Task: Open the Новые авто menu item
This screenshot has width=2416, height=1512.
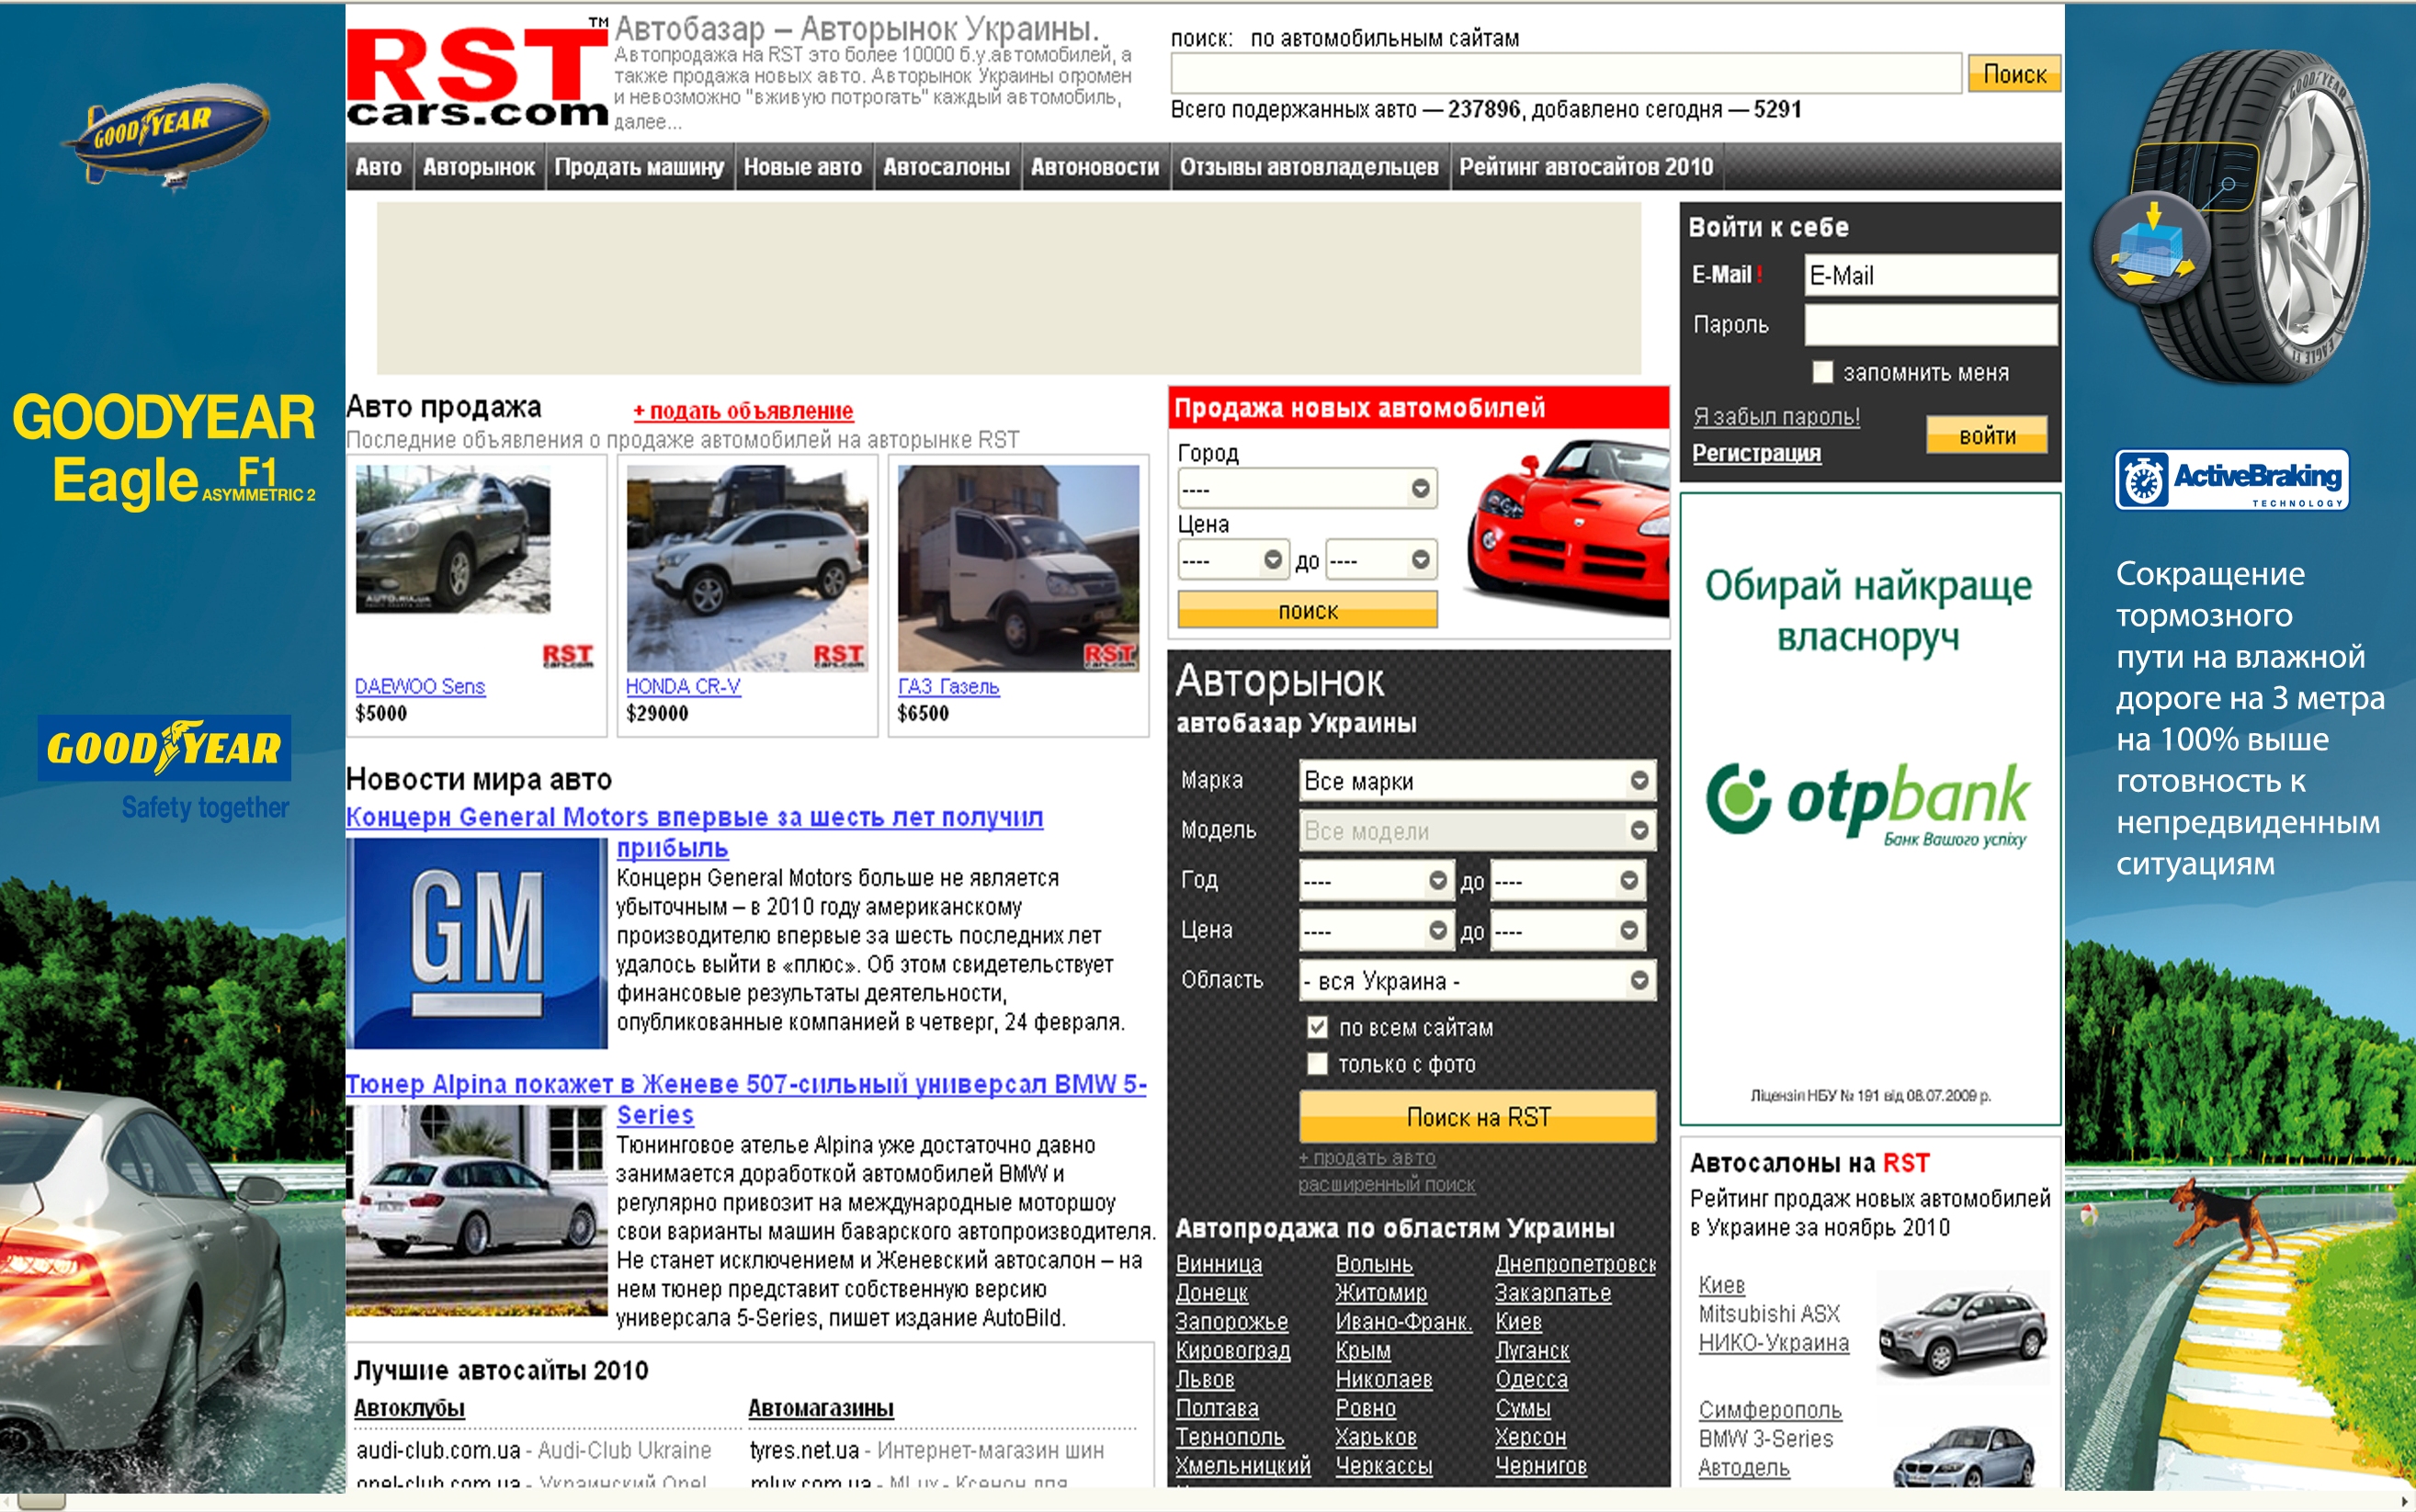Action: click(802, 167)
